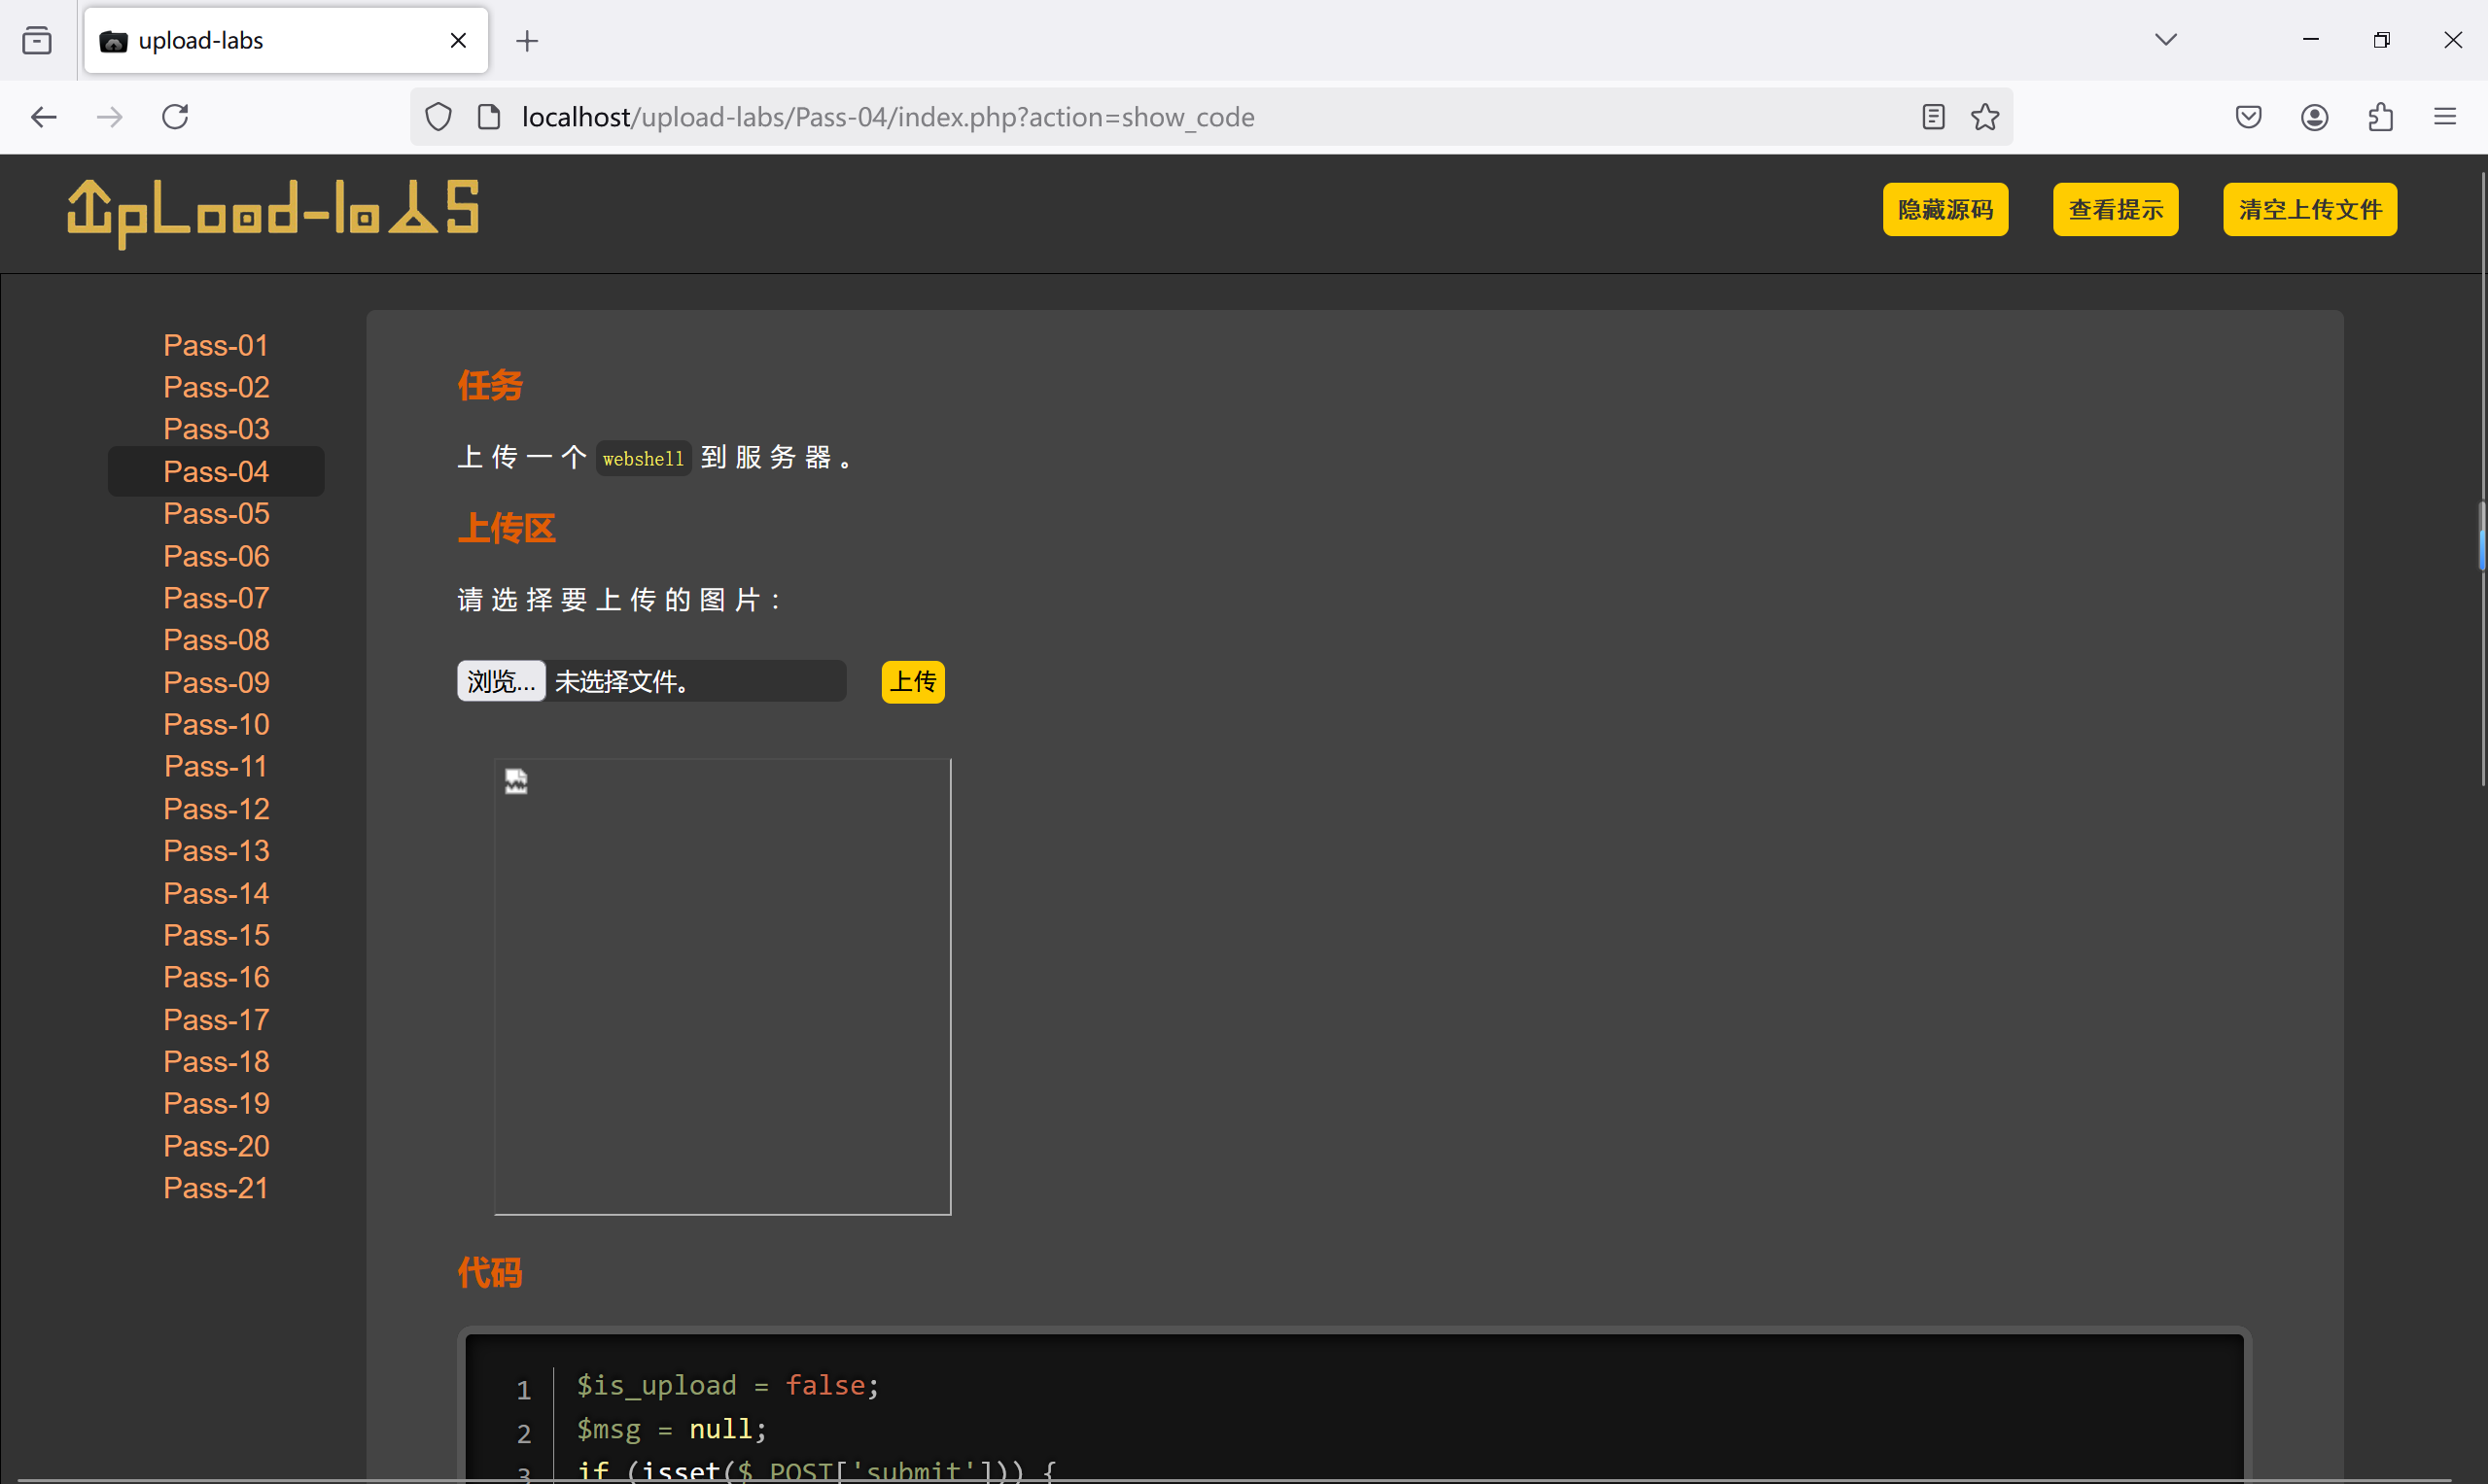Open the Firefox account icon

click(2314, 117)
